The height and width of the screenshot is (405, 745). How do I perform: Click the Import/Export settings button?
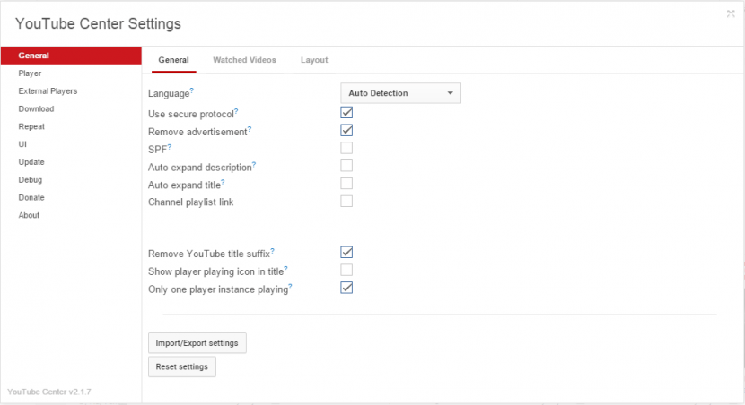(x=197, y=343)
